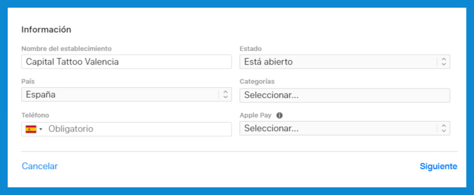Open the Estado dropdown showing Está abierto
The image size is (474, 195).
pyautogui.click(x=345, y=62)
